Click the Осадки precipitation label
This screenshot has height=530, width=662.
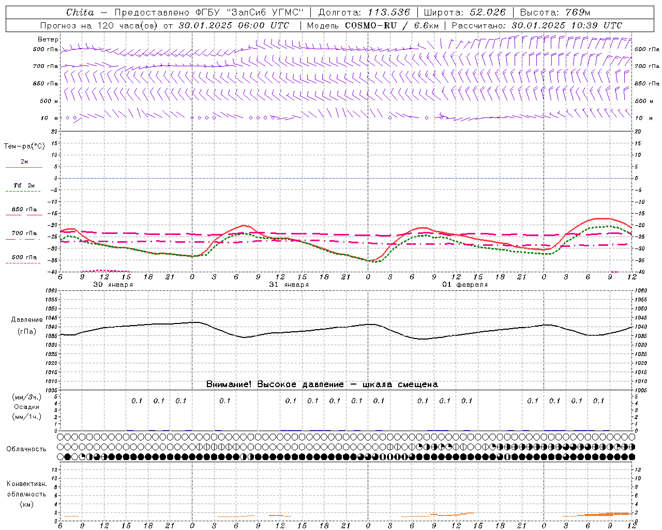(x=26, y=407)
